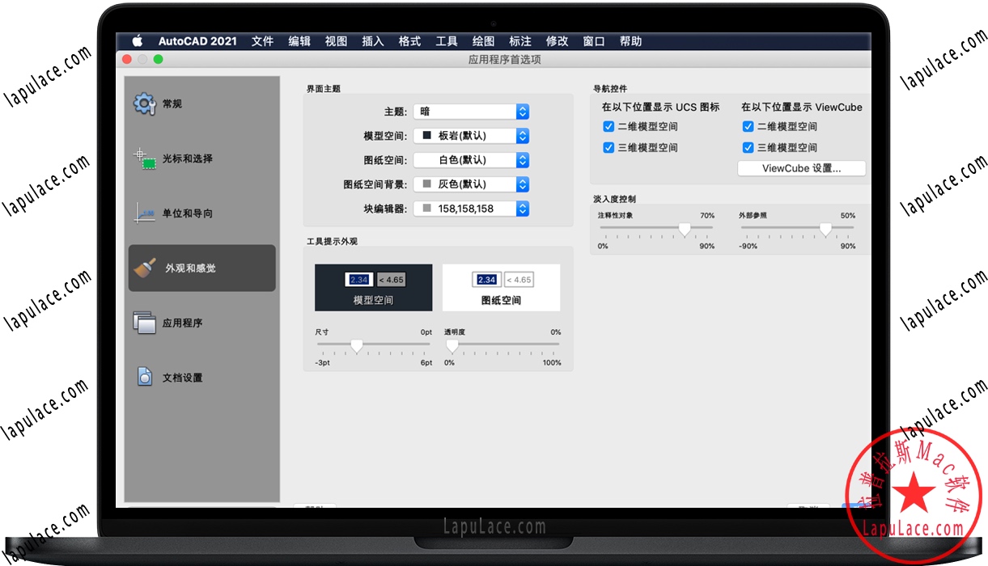Click the Apple menu icon
988x566 pixels.
137,41
